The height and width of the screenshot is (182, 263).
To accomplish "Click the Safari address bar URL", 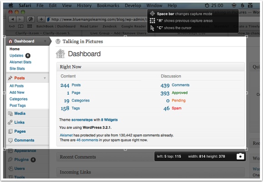I will (99, 20).
